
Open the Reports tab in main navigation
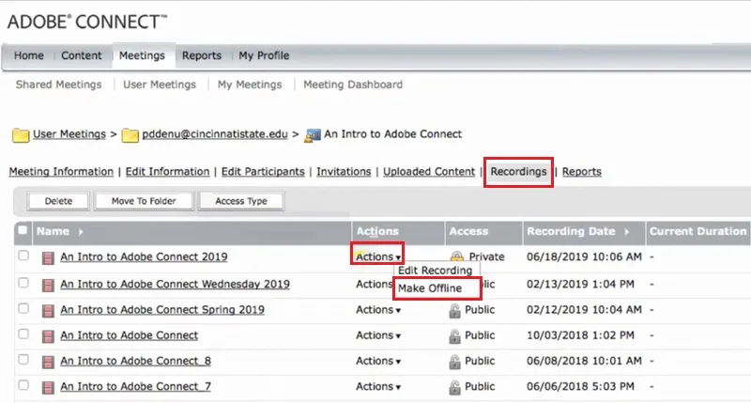tap(202, 55)
